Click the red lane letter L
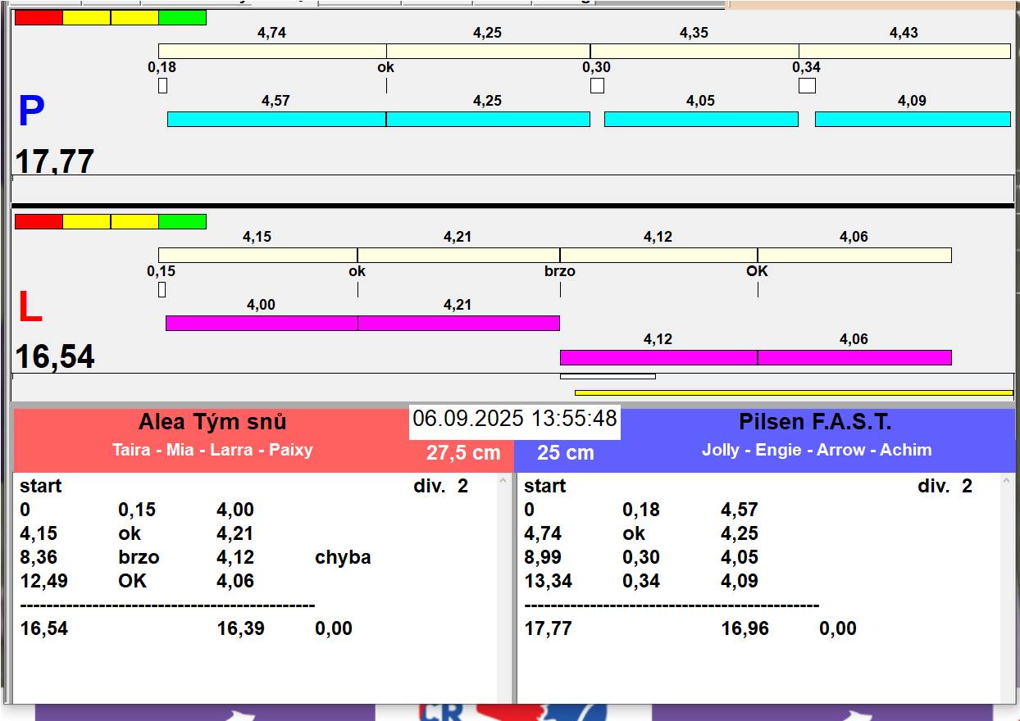Image resolution: width=1020 pixels, height=721 pixels. click(x=30, y=307)
